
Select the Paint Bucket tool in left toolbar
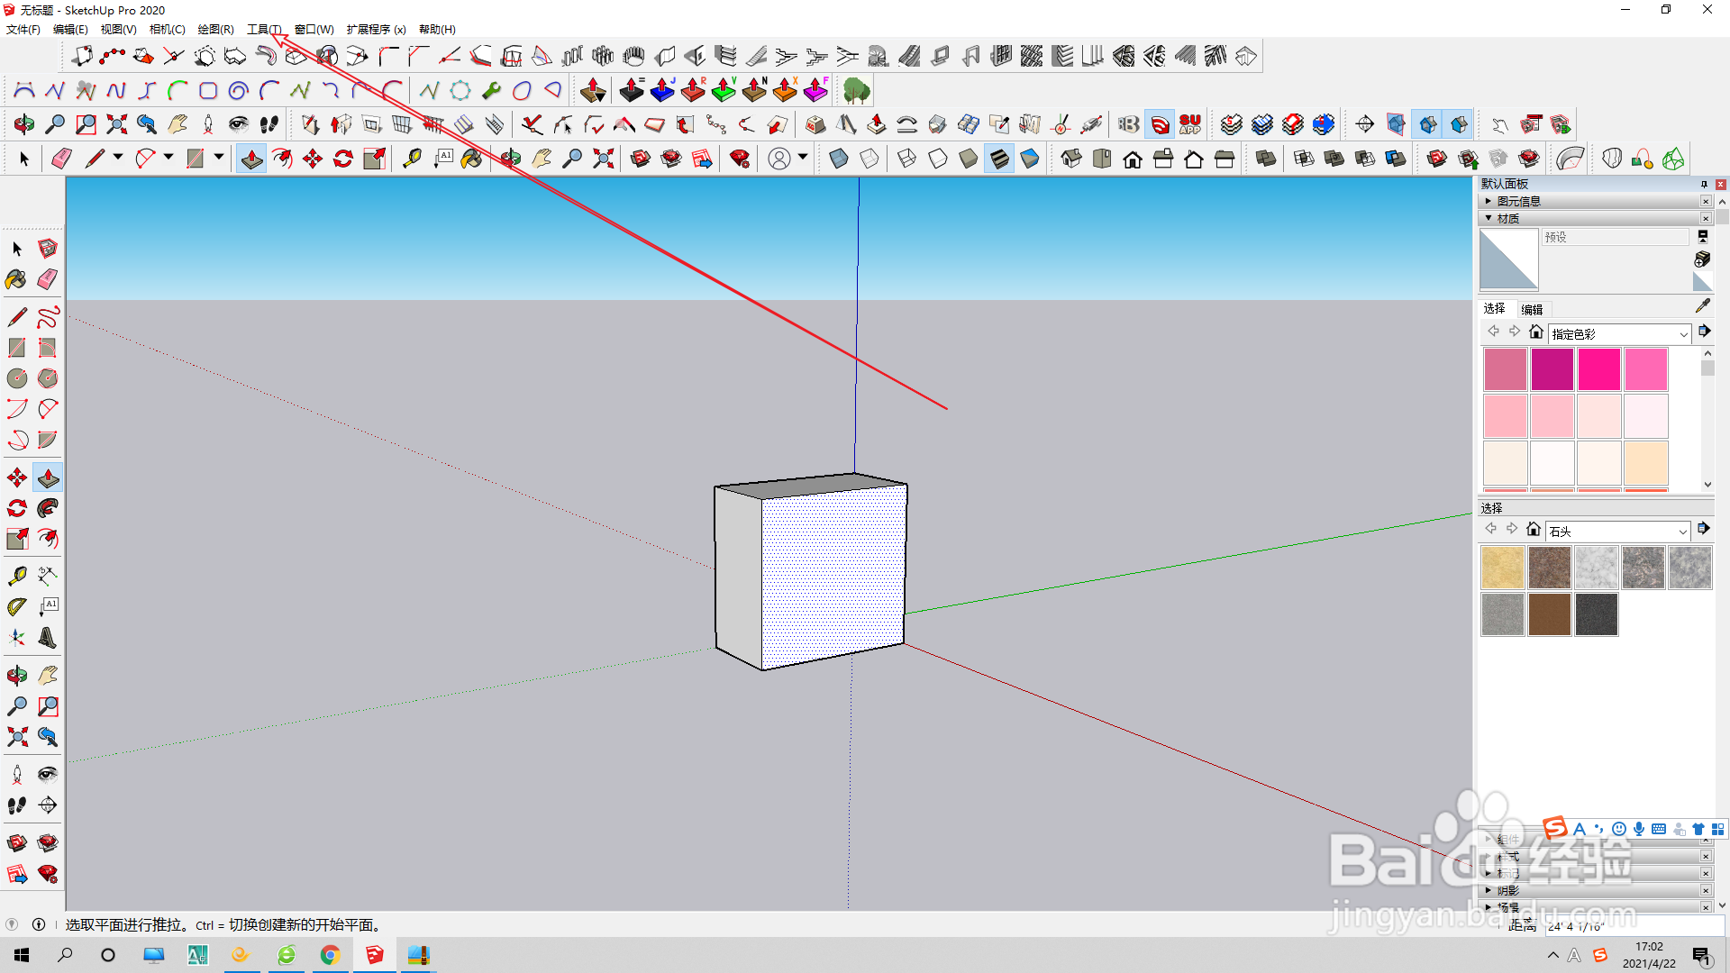tap(16, 279)
